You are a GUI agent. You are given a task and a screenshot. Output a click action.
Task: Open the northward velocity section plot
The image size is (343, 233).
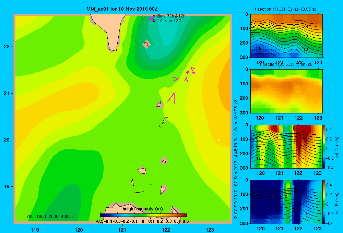pyautogui.click(x=286, y=146)
